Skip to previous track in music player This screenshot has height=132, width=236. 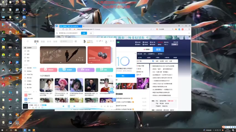[x=63, y=106]
